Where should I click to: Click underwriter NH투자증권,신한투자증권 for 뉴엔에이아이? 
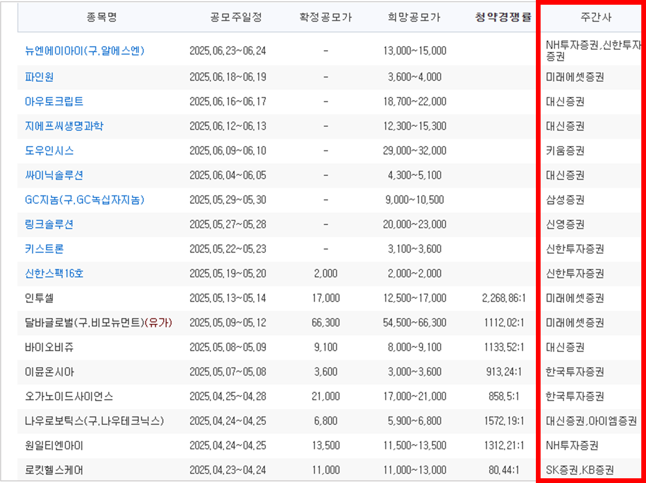click(x=593, y=51)
